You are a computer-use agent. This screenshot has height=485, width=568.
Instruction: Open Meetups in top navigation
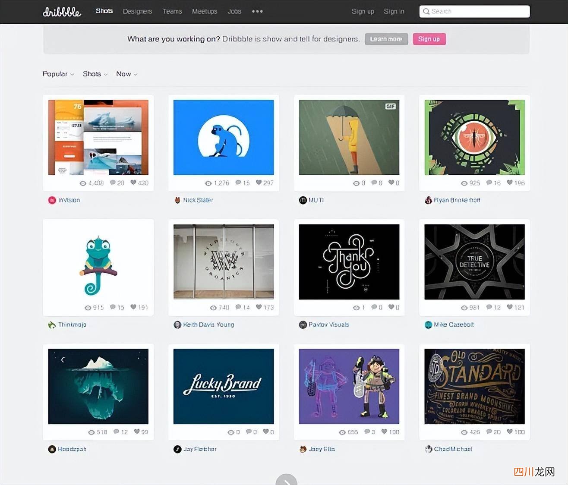coord(205,11)
